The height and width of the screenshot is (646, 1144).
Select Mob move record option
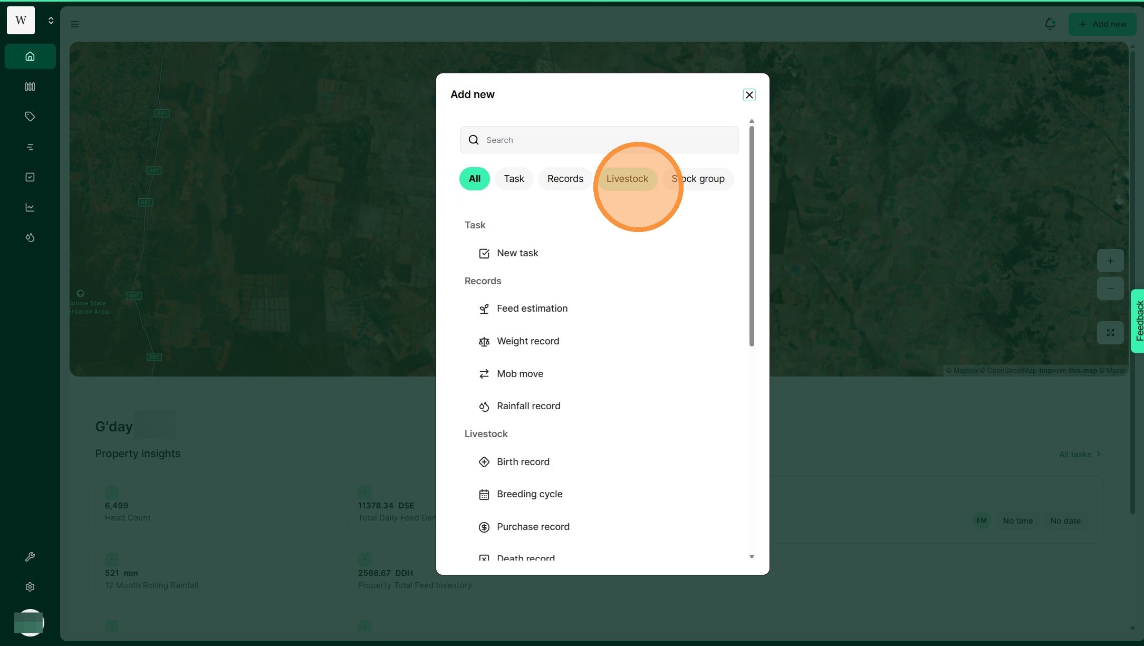coord(520,374)
